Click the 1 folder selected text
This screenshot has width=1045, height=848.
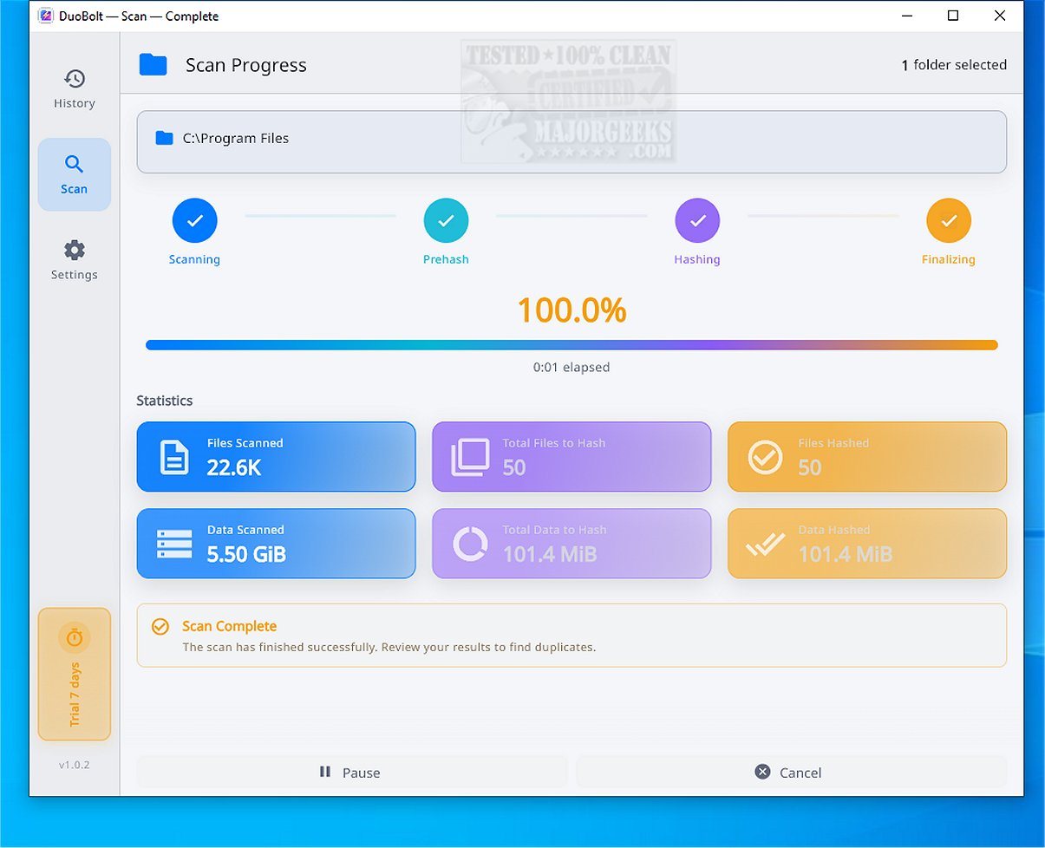click(x=954, y=65)
